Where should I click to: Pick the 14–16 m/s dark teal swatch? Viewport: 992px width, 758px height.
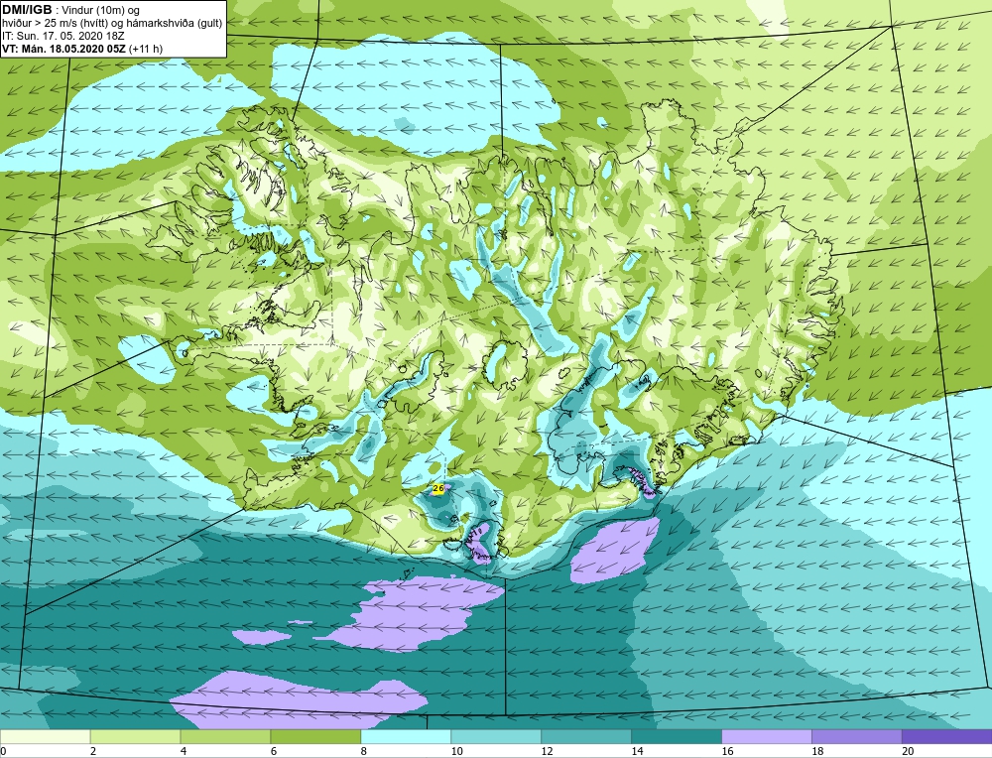pos(677,737)
